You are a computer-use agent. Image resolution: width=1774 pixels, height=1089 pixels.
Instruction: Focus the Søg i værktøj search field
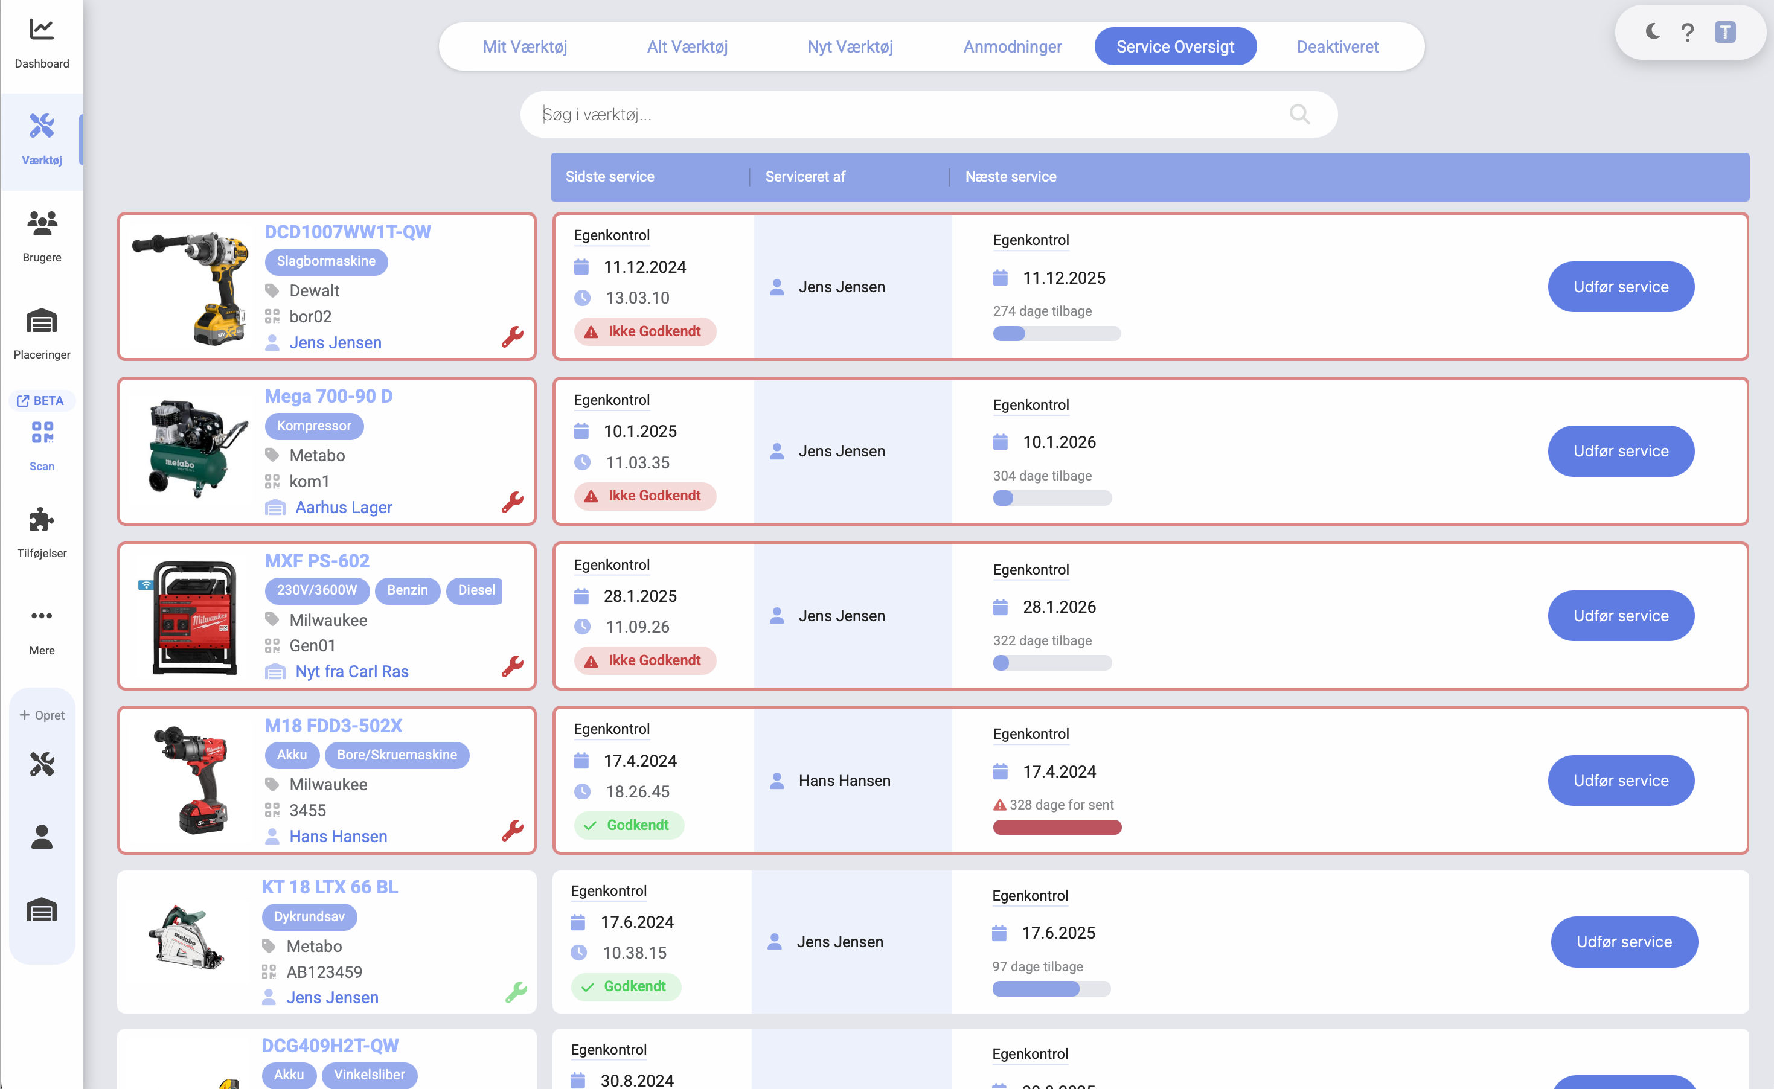coord(908,115)
